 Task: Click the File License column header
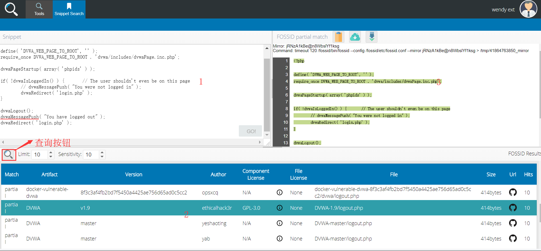(298, 174)
